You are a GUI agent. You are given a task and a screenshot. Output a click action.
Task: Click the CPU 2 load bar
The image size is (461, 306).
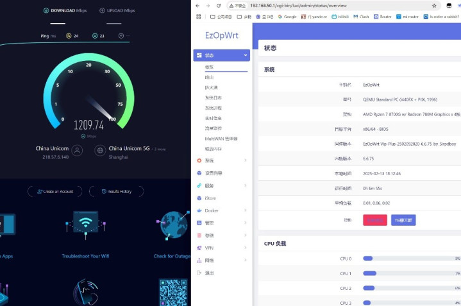[x=412, y=288]
